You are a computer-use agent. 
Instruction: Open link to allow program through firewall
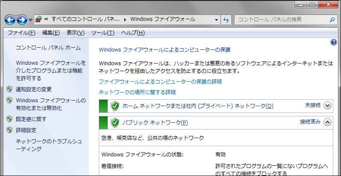coord(51,71)
